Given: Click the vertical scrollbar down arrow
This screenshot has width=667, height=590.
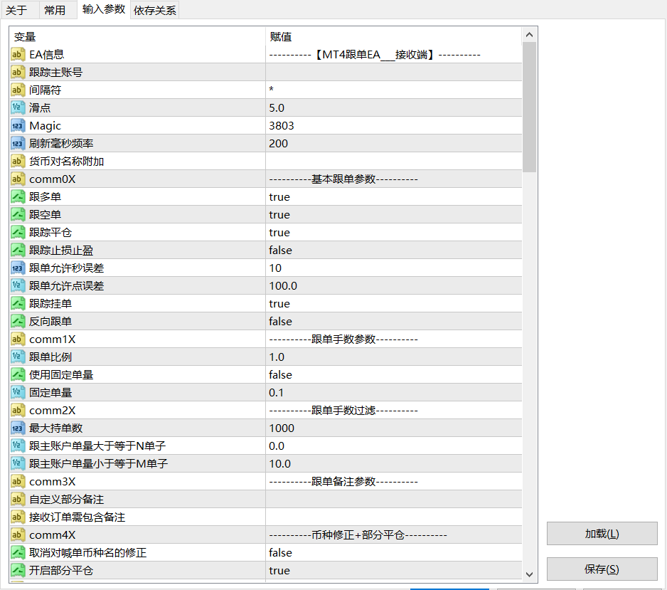Looking at the screenshot, I should click(530, 574).
